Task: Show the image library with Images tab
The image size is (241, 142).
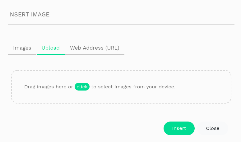Action: [22, 48]
